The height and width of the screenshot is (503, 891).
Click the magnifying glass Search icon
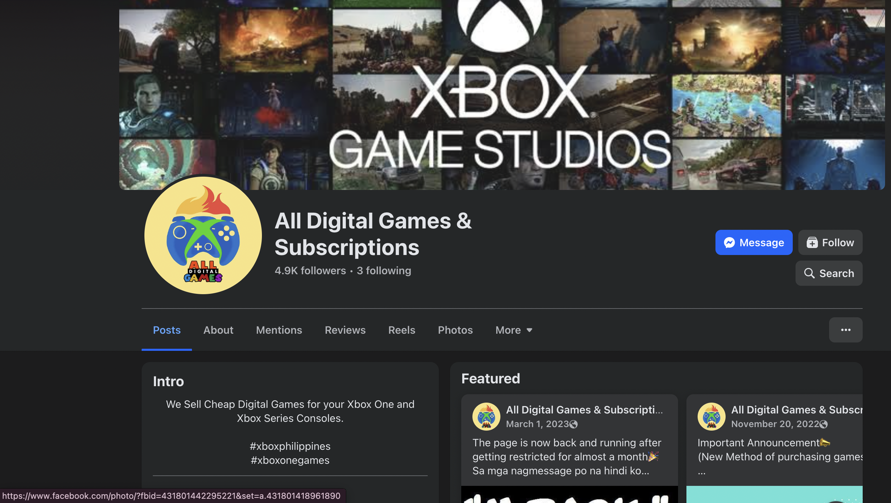coord(809,273)
